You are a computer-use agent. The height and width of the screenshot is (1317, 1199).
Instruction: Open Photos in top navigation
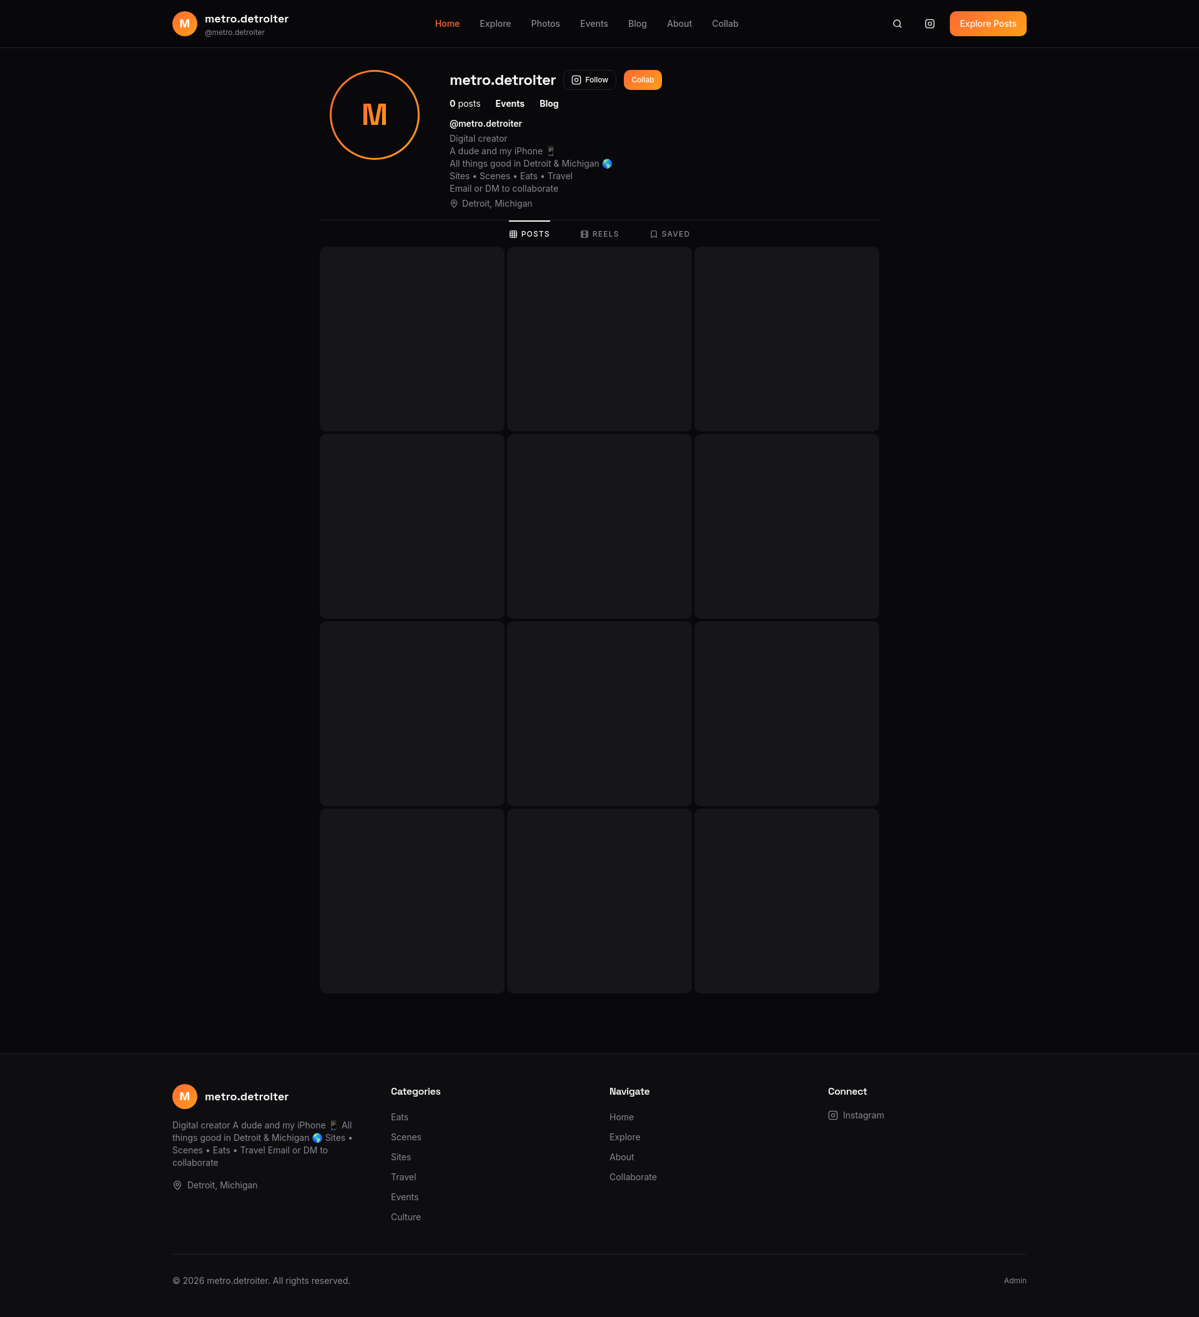pyautogui.click(x=545, y=24)
